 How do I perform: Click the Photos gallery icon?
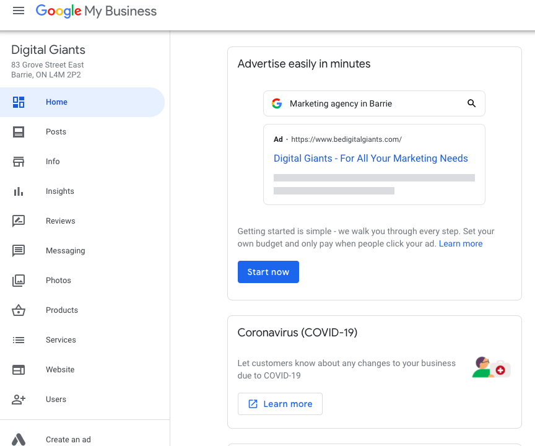pyautogui.click(x=19, y=281)
